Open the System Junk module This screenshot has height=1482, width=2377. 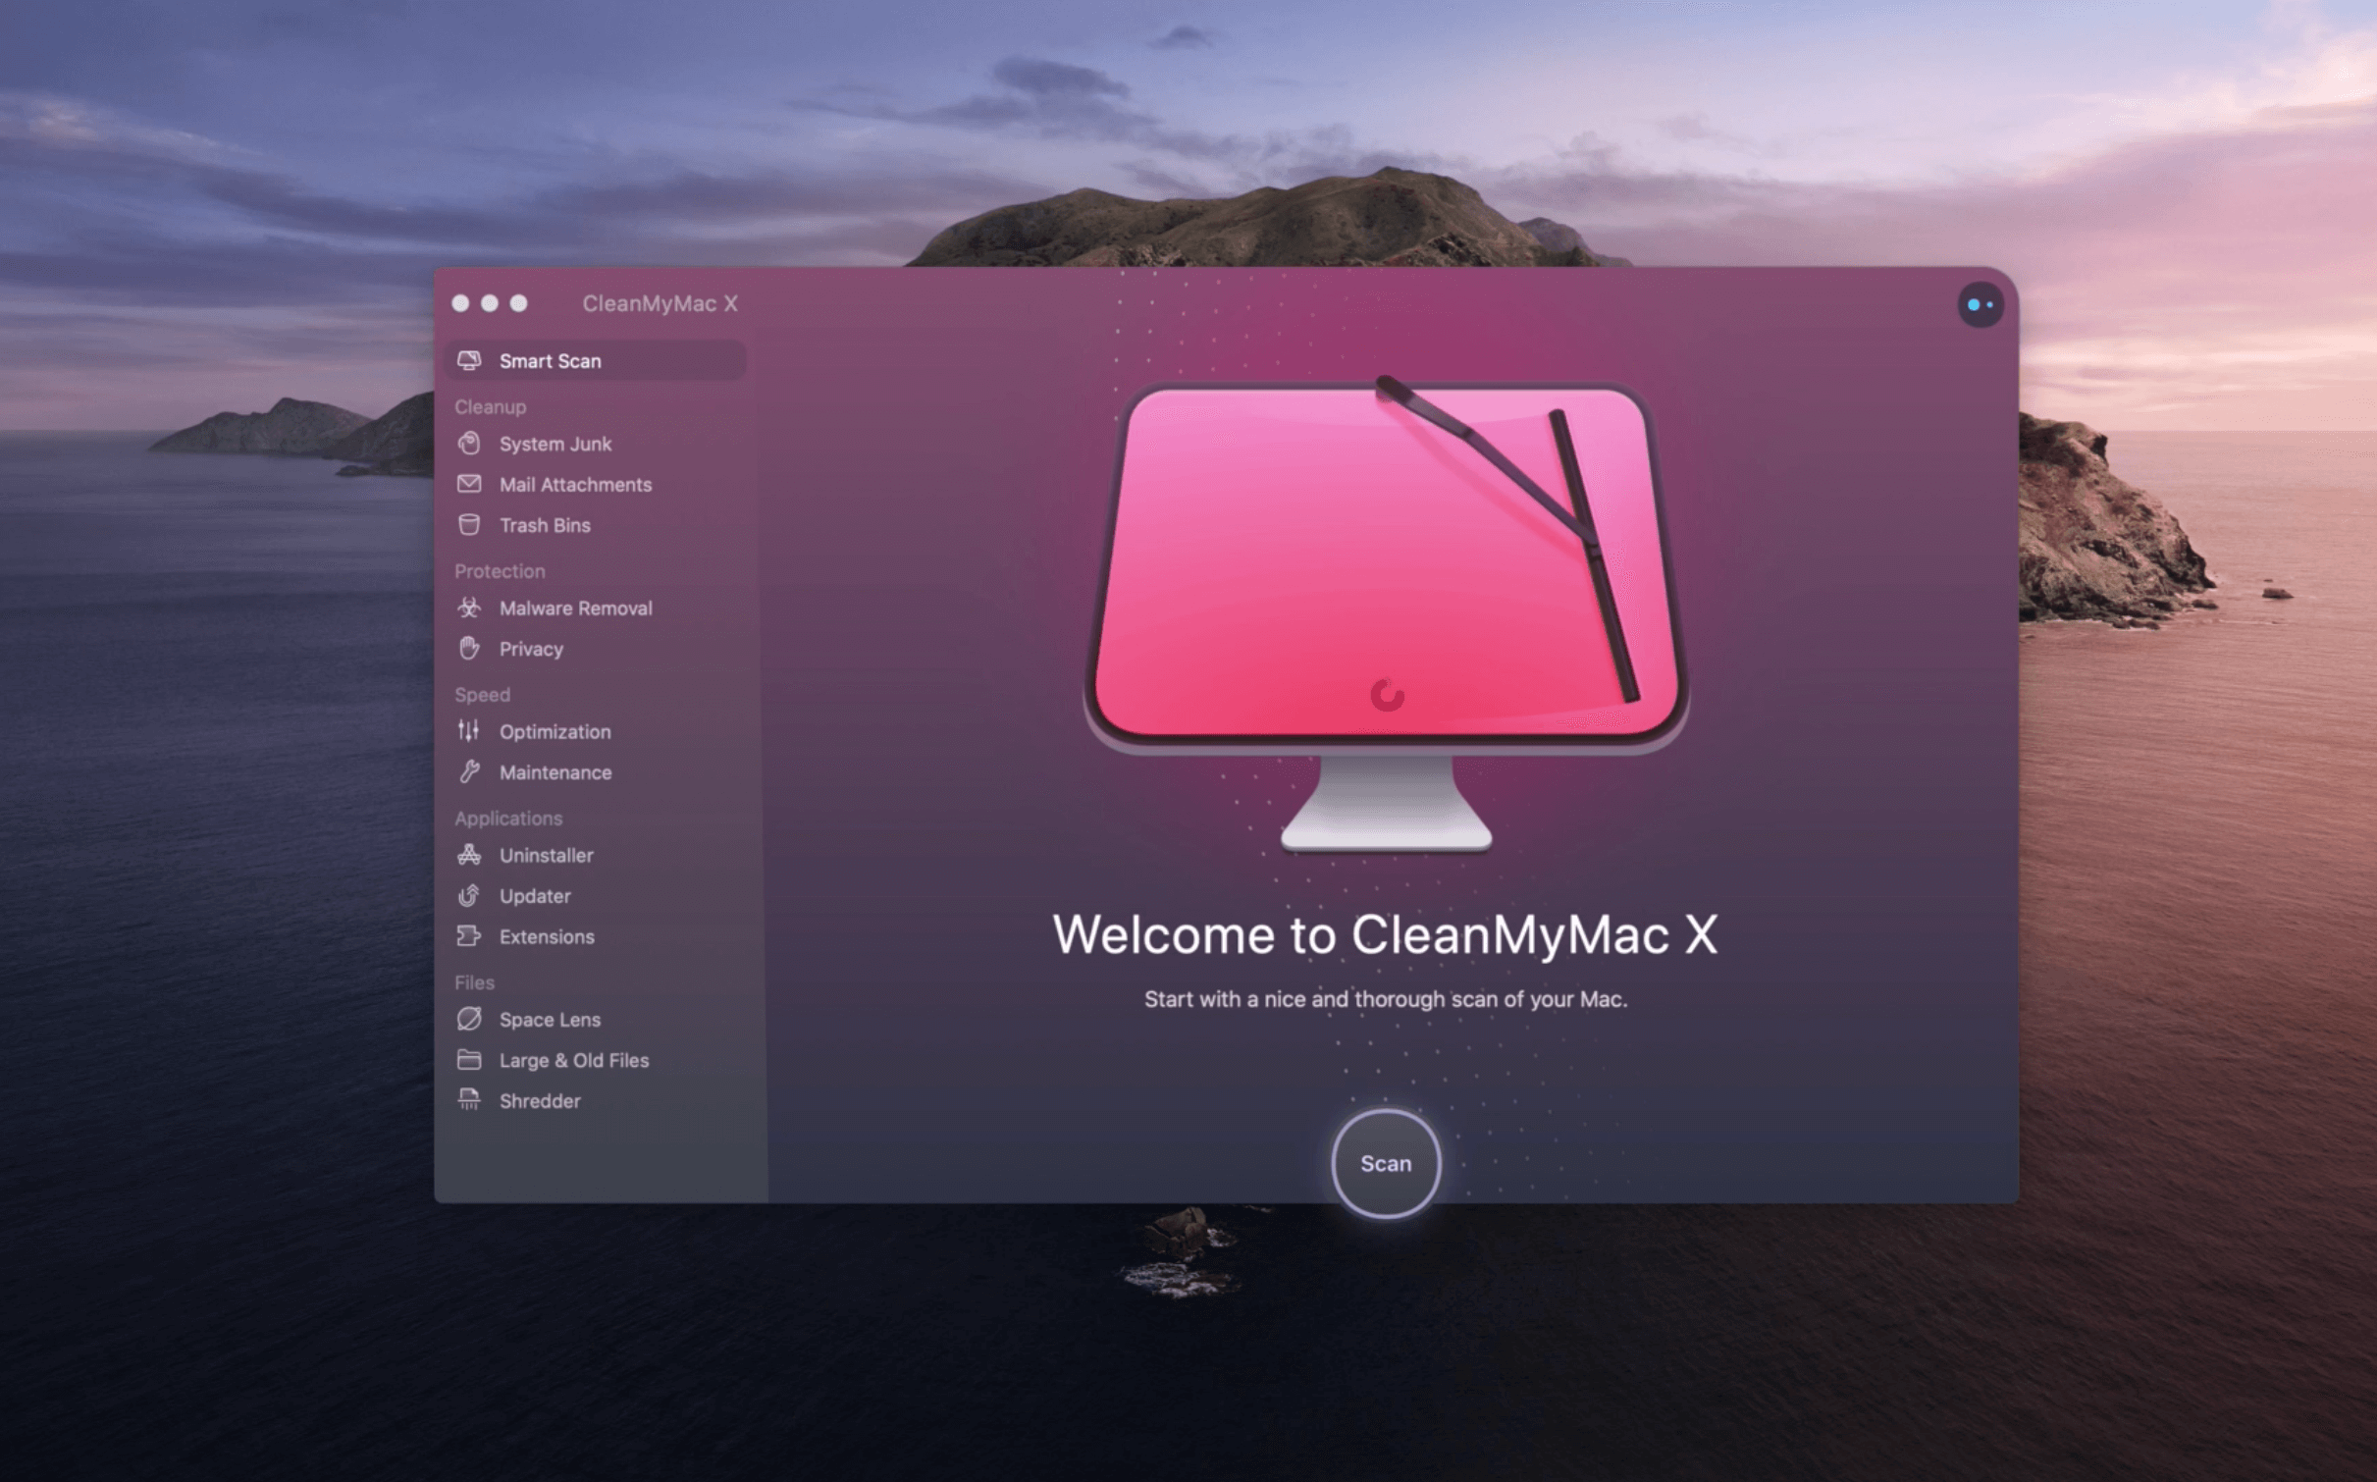(x=595, y=444)
